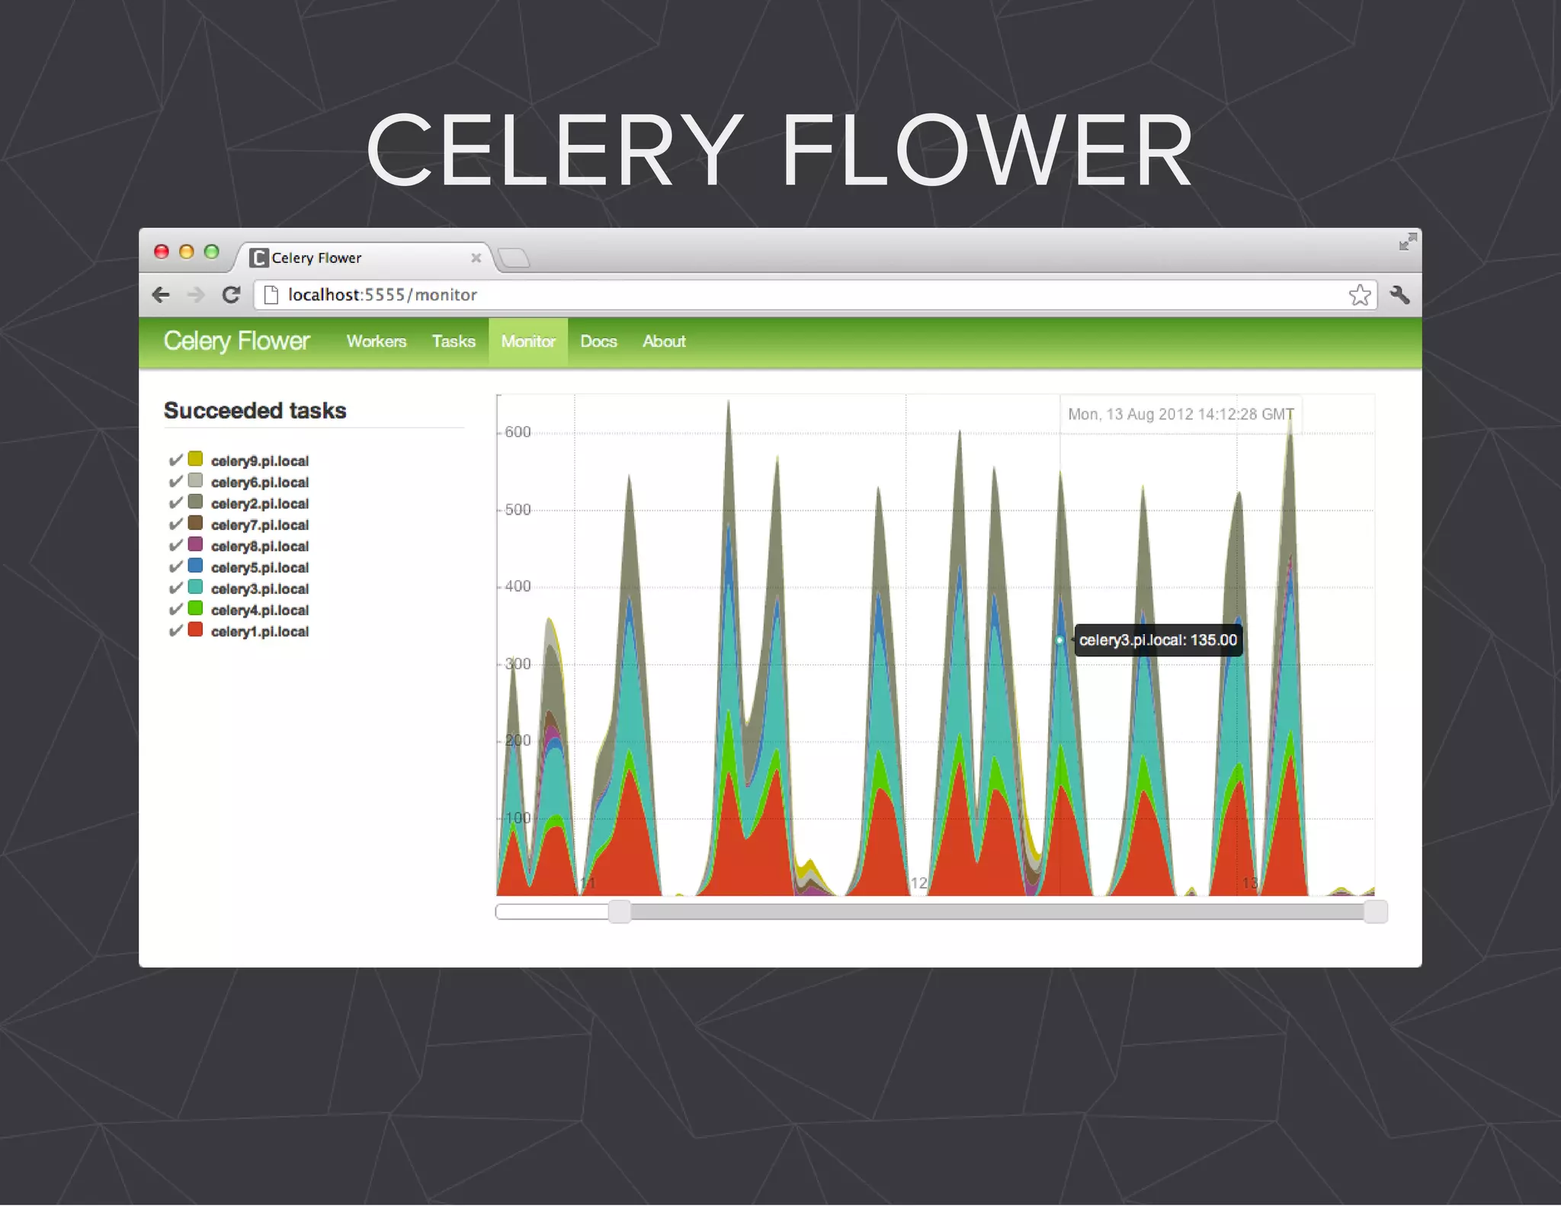Image resolution: width=1561 pixels, height=1206 pixels.
Task: Bookmark page with star icon
Action: pos(1360,295)
